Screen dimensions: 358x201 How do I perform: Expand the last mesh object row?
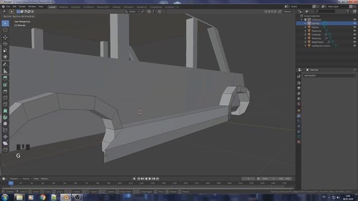[x=305, y=46]
